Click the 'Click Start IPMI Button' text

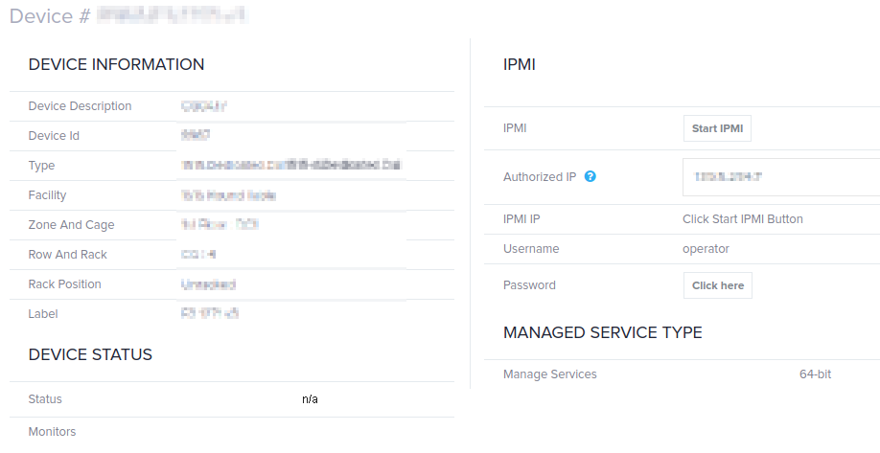743,219
